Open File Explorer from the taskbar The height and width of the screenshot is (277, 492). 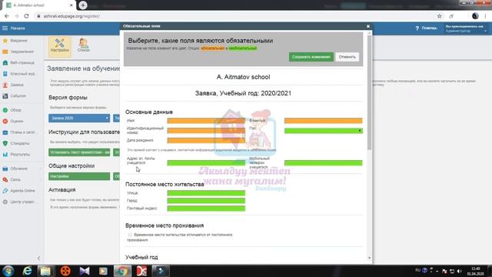46,271
